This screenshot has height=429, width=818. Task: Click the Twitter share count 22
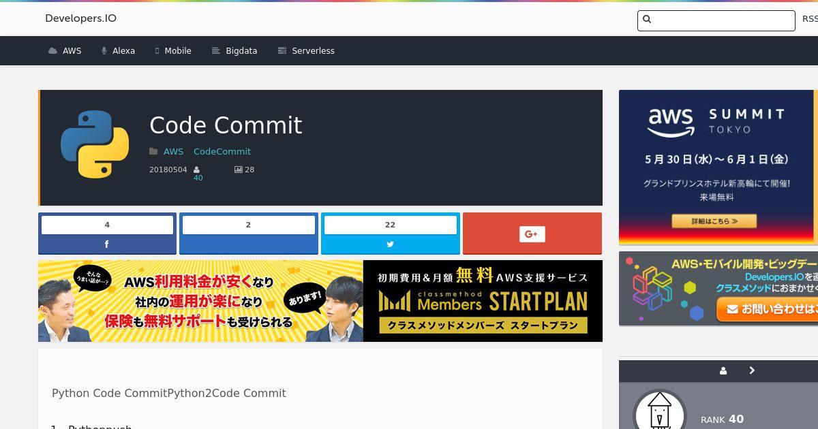coord(390,225)
